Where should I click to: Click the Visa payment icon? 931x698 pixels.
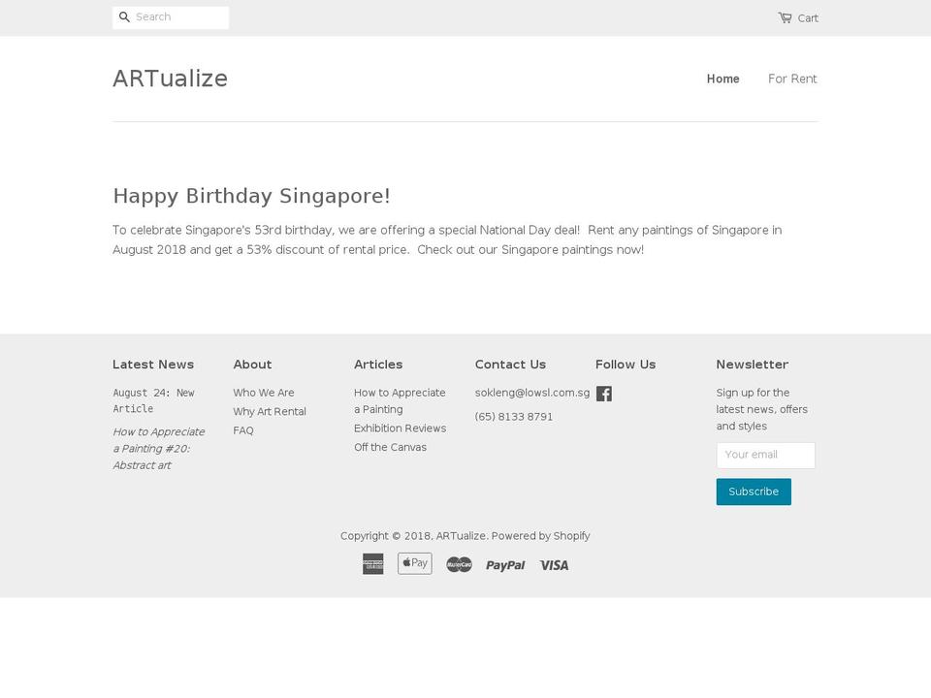tap(554, 565)
